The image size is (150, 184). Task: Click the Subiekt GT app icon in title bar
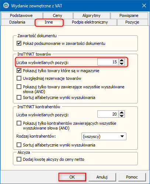(6, 6)
